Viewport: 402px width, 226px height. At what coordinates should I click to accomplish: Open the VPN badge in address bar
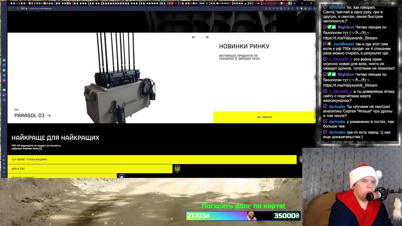click(x=23, y=8)
